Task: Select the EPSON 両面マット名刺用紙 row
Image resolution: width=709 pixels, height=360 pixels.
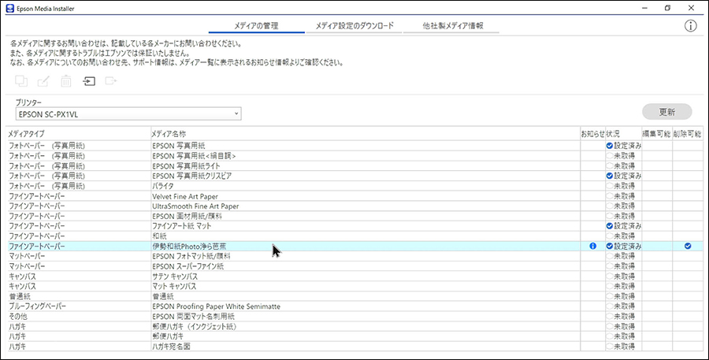Action: click(354, 316)
